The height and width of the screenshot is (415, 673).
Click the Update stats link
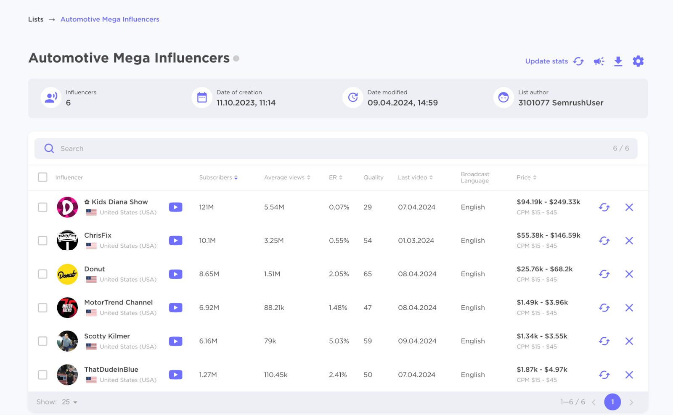tap(546, 61)
